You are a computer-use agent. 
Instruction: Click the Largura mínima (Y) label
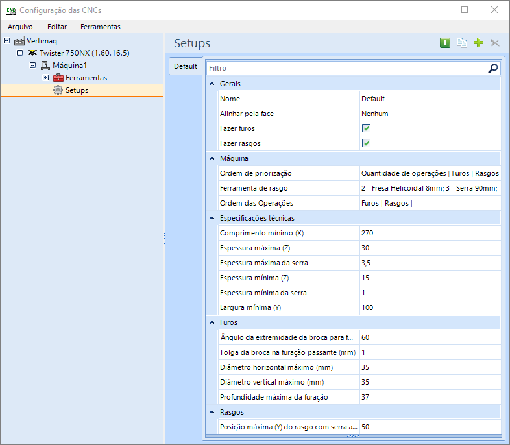coord(250,308)
